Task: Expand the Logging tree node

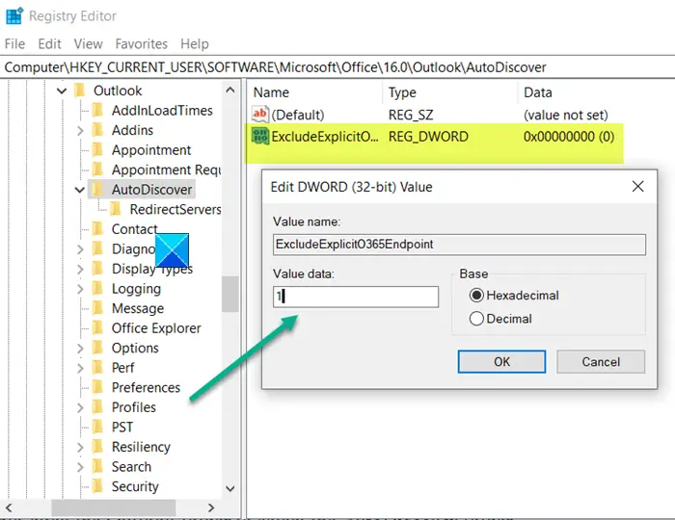Action: (x=80, y=288)
